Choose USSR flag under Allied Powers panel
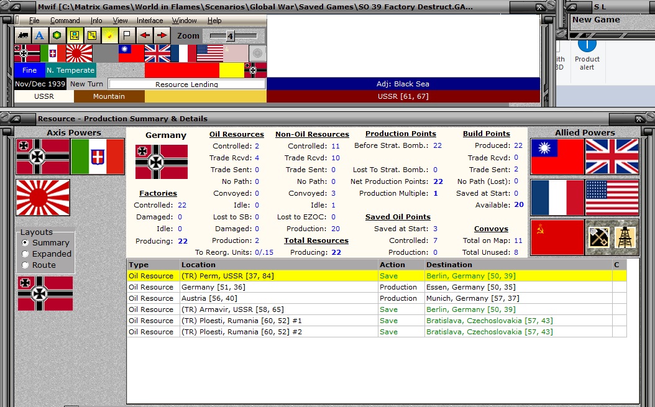The width and height of the screenshot is (655, 407). click(x=557, y=237)
